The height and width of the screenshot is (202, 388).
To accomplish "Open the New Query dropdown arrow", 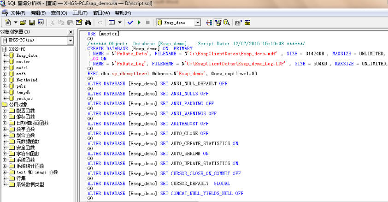I will [x=15, y=23].
